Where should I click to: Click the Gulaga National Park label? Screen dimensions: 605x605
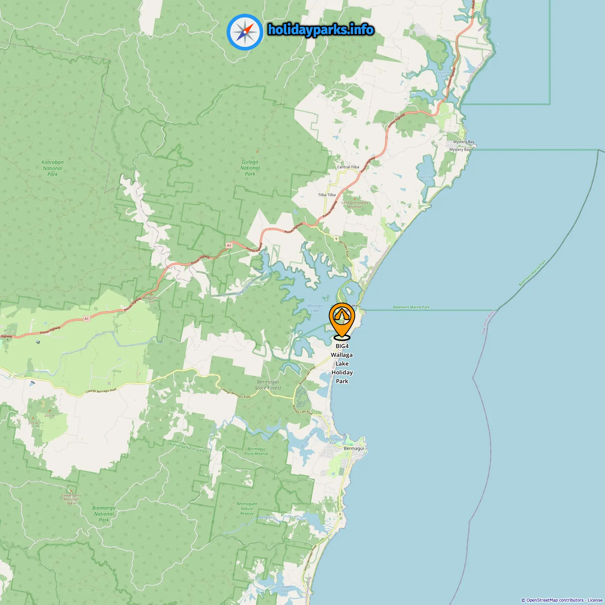point(250,168)
